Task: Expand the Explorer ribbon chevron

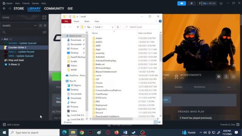Action: click(x=156, y=21)
